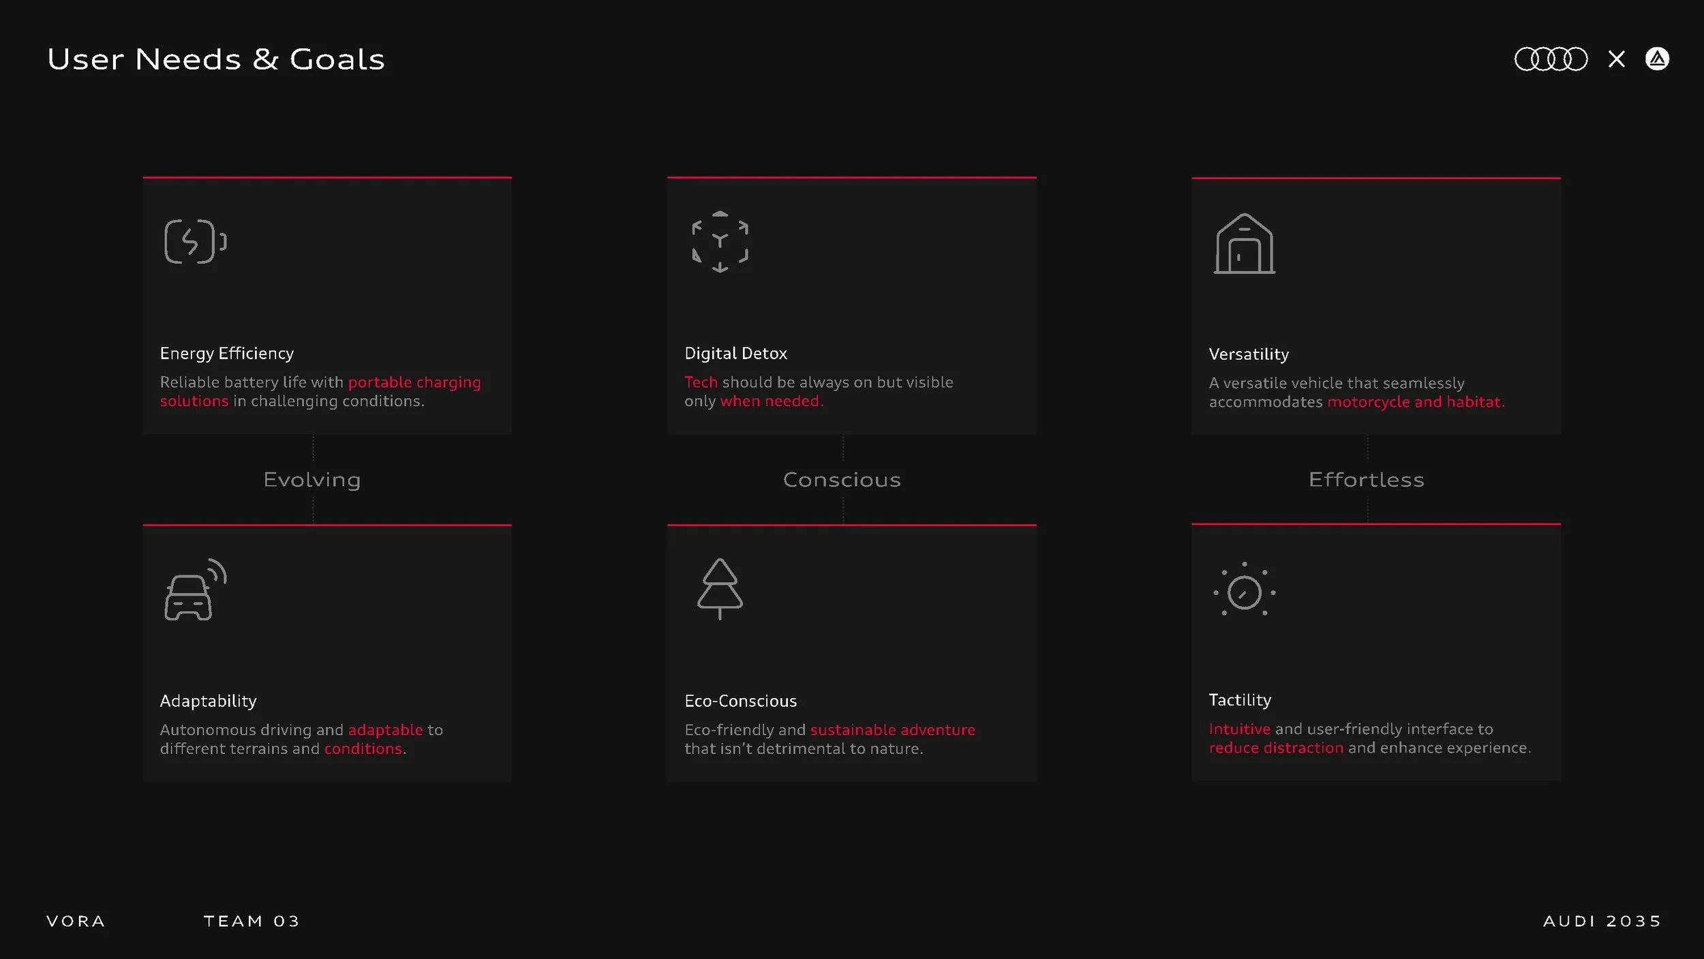Select the 'Adaptability' heading
The height and width of the screenshot is (959, 1704).
point(208,701)
